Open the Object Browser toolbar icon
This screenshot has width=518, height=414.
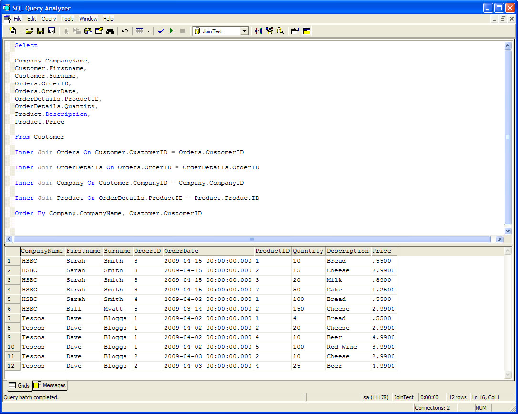pyautogui.click(x=269, y=31)
